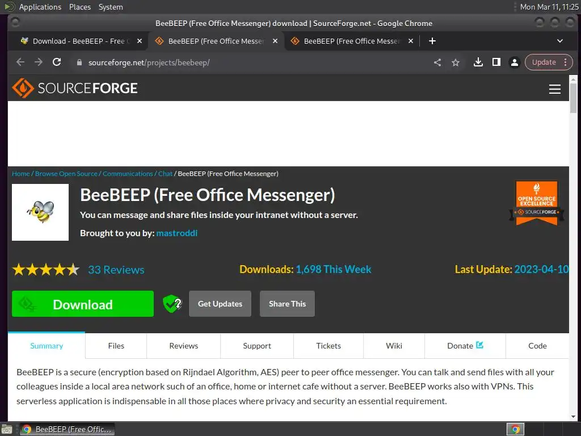Select BeeBEEP Chrome window in taskbar
Viewport: 581px width, 436px height.
[x=67, y=429]
